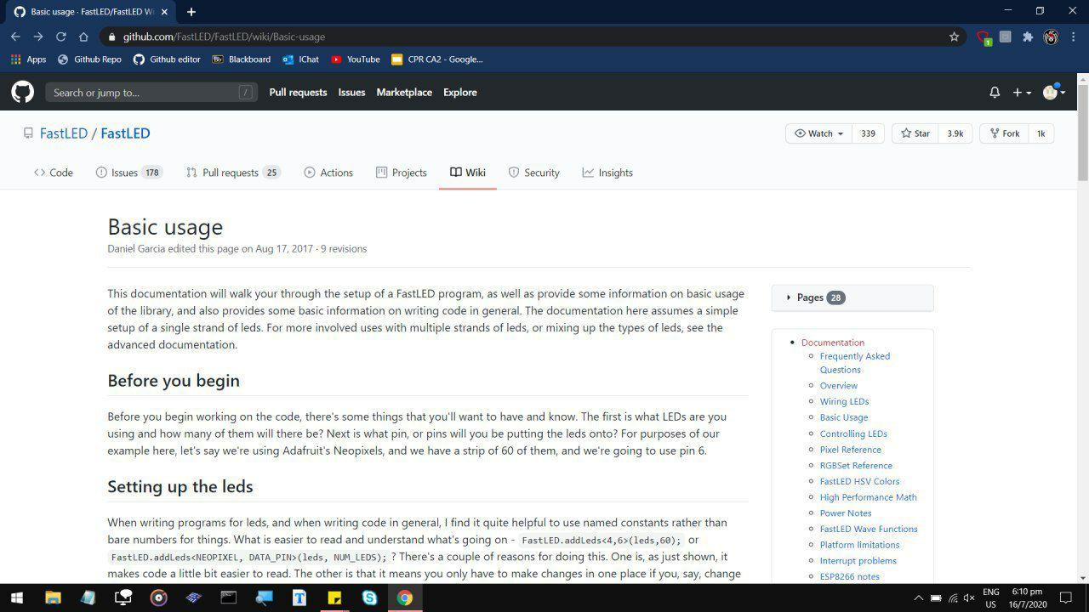Open the Apps bookmark shortcut
Viewport: 1089px width, 612px height.
pyautogui.click(x=28, y=59)
